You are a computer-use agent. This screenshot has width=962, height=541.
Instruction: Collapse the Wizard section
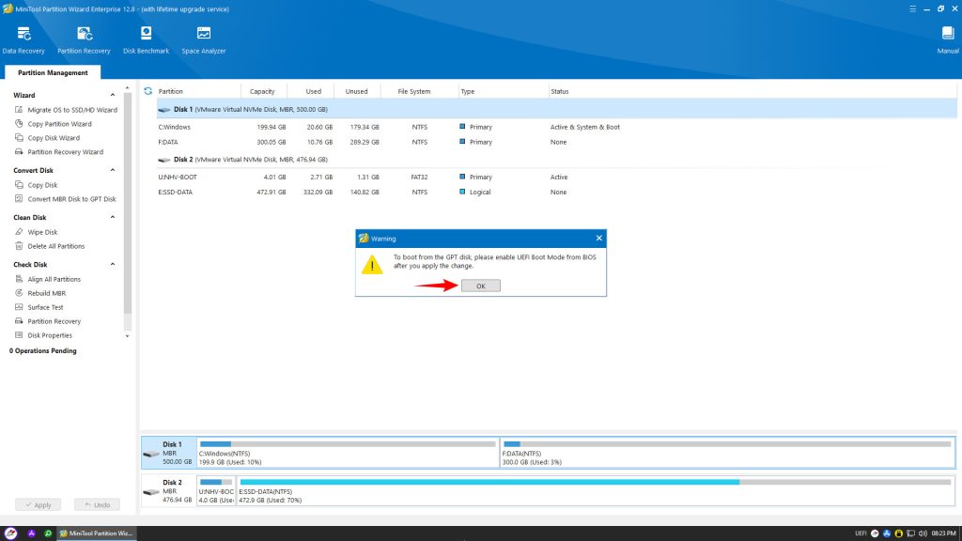tap(113, 95)
